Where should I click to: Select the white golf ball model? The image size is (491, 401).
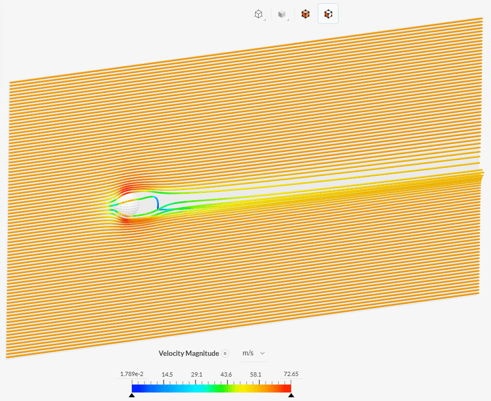coord(128,206)
